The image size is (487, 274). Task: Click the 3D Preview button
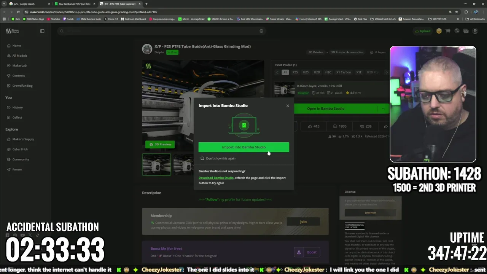coord(160,144)
